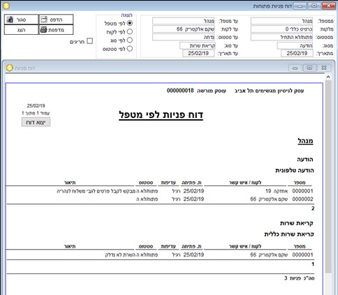This screenshot has height=295, width=338.
Task: Click the קריאת שרות כללית section heading
Action: click(x=289, y=234)
